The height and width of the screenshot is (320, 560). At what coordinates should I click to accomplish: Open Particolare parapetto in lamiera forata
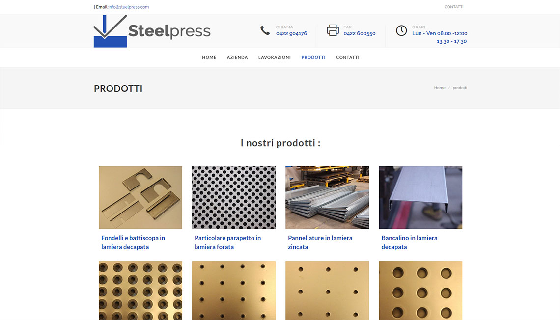click(x=228, y=242)
